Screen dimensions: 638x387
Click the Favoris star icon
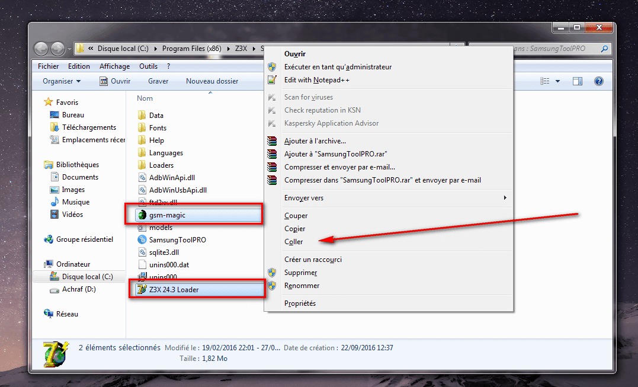pyautogui.click(x=49, y=102)
